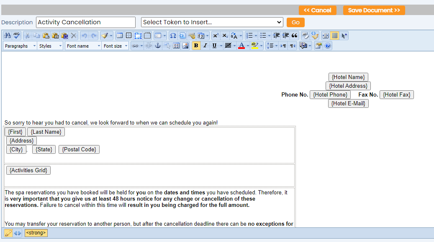Select the {Last Name} token
Viewport: 434px width, 242px height.
[46, 132]
